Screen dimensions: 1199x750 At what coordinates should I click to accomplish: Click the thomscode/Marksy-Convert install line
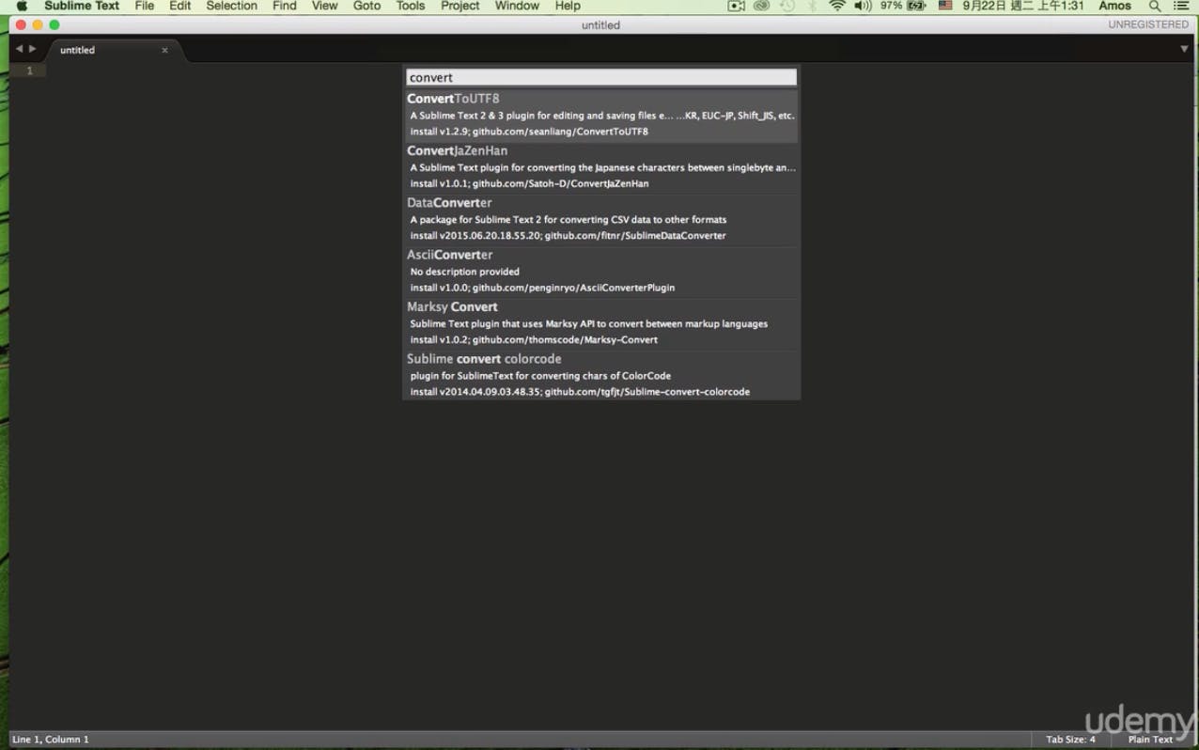point(534,340)
